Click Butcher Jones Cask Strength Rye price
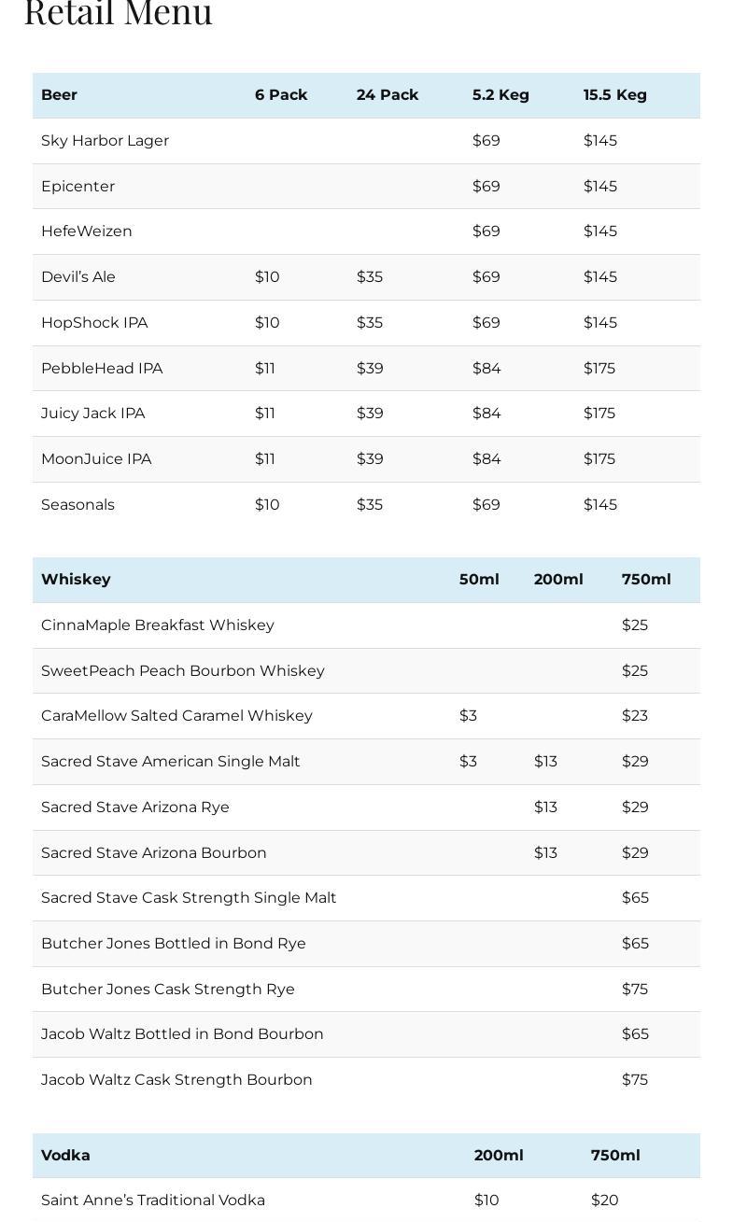Viewport: 733px width, 1222px height. (x=634, y=990)
